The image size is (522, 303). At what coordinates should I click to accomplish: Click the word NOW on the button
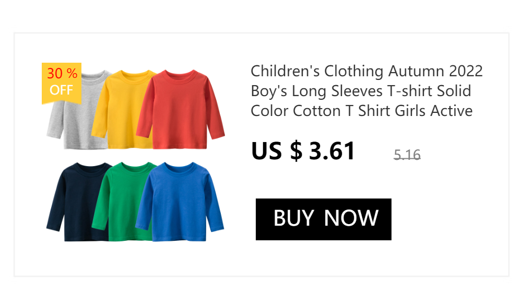[x=351, y=218]
